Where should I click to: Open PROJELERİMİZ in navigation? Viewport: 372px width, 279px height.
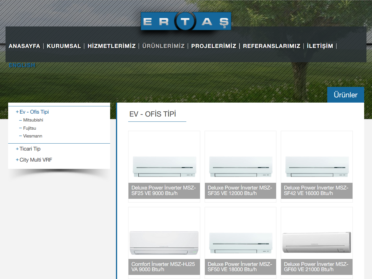pyautogui.click(x=214, y=46)
